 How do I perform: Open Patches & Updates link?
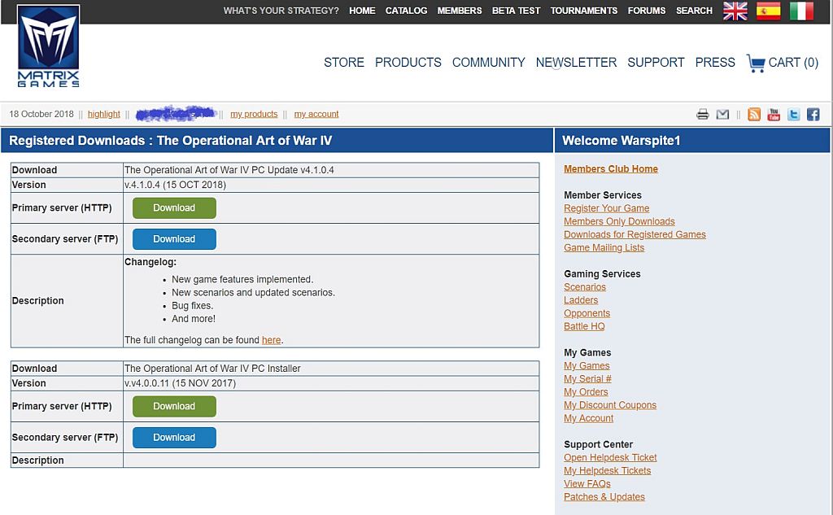click(x=604, y=497)
